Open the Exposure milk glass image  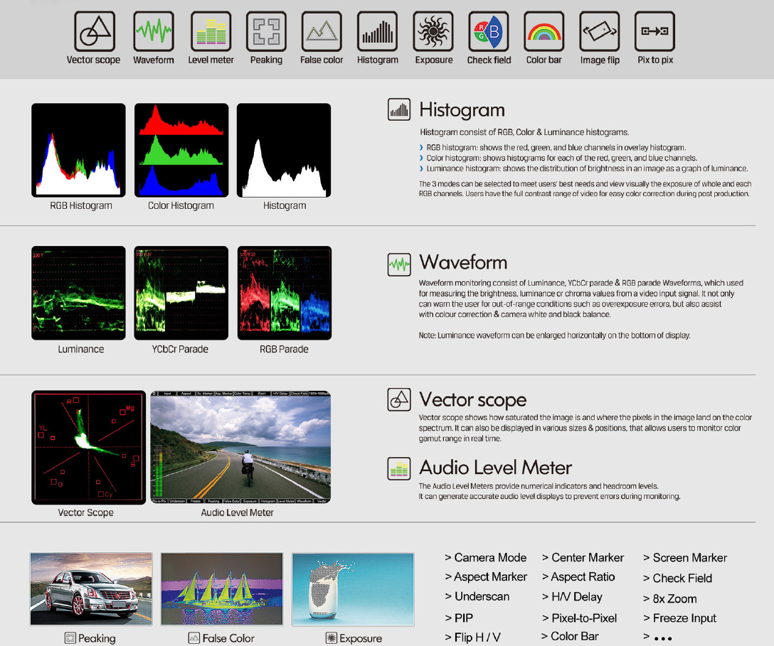(x=353, y=589)
